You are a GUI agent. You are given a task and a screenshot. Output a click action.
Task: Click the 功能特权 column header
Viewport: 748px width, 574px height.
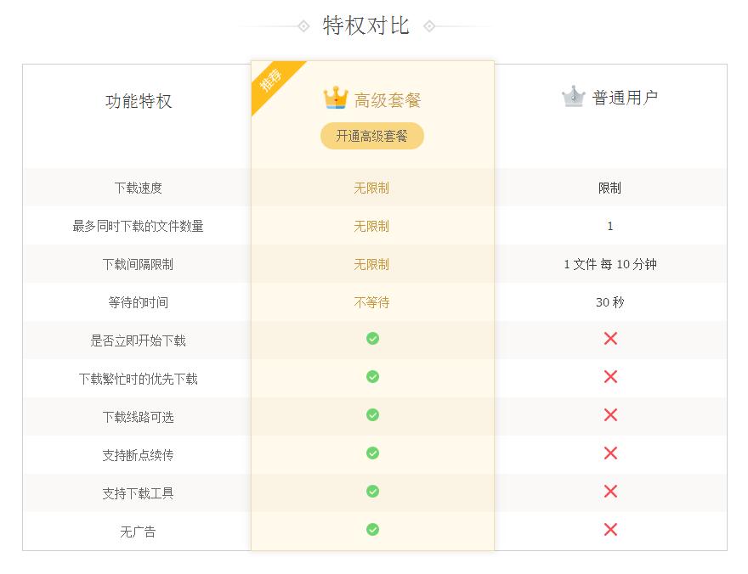coord(139,101)
